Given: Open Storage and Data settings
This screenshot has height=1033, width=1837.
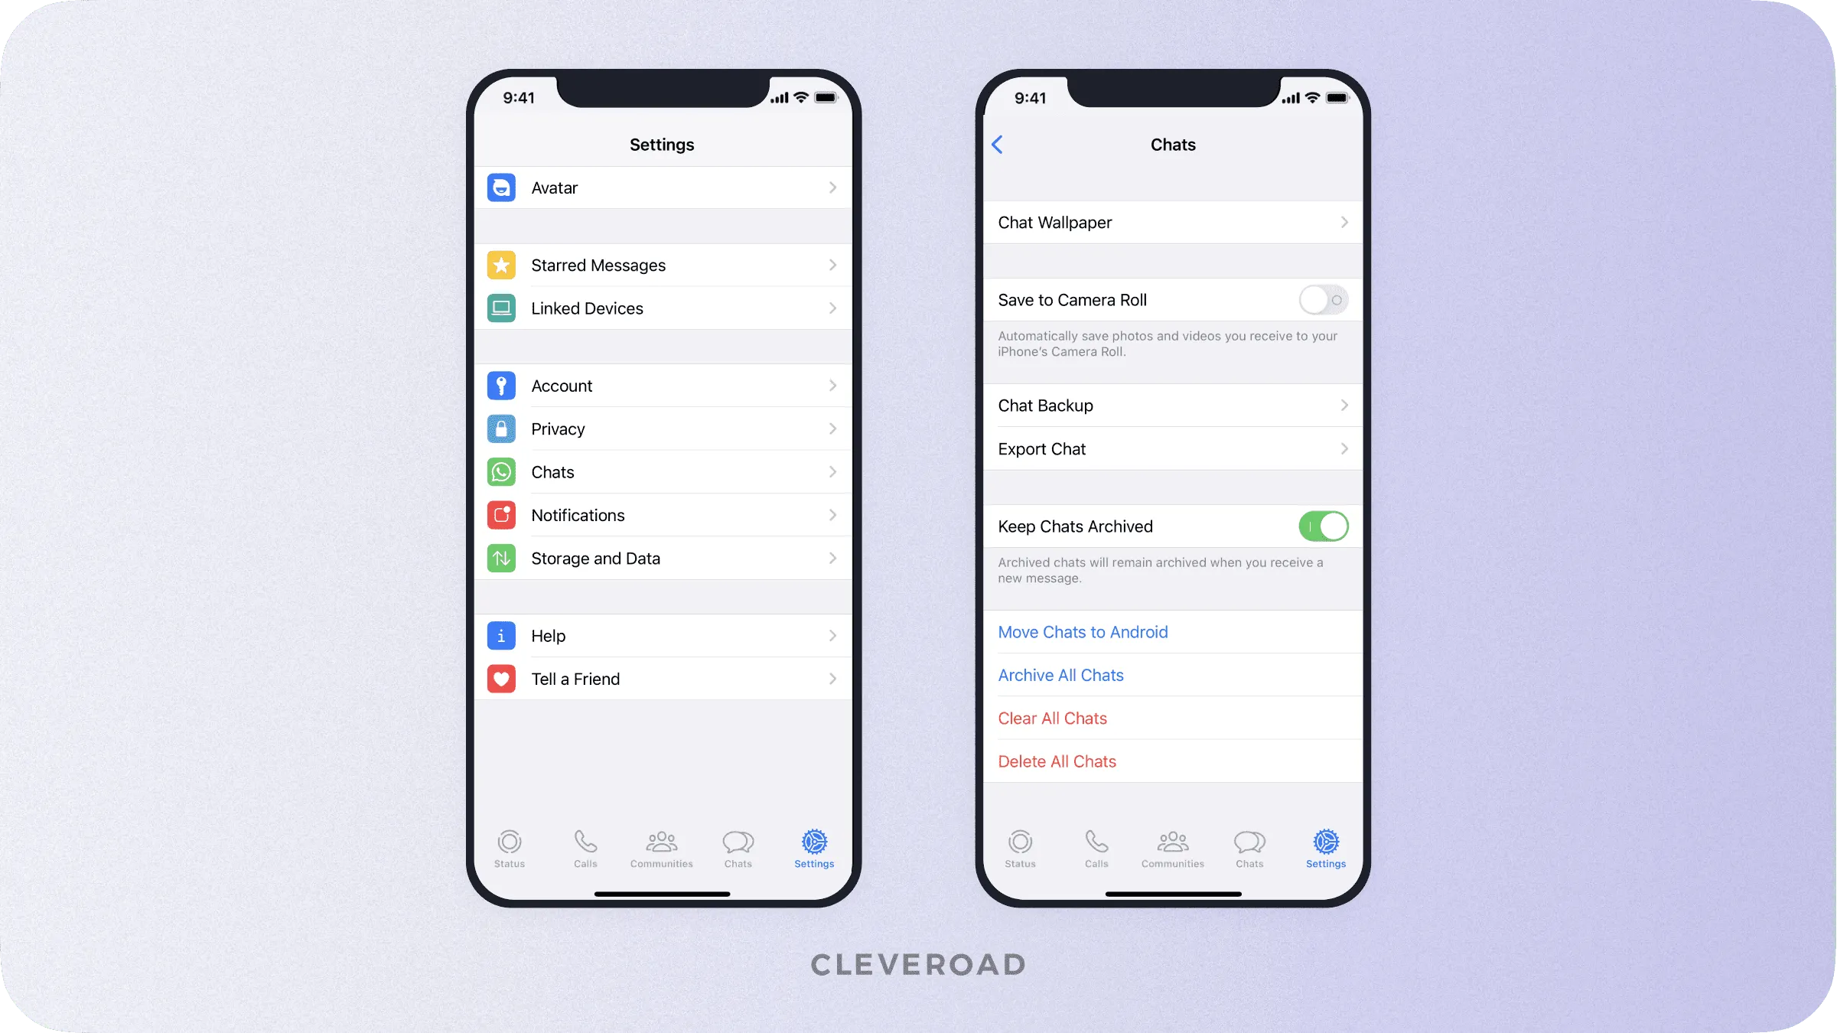Looking at the screenshot, I should [x=661, y=558].
